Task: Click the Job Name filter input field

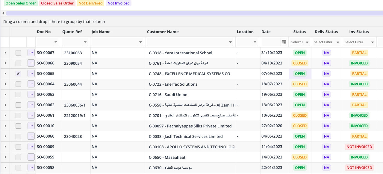Action: pos(115,42)
